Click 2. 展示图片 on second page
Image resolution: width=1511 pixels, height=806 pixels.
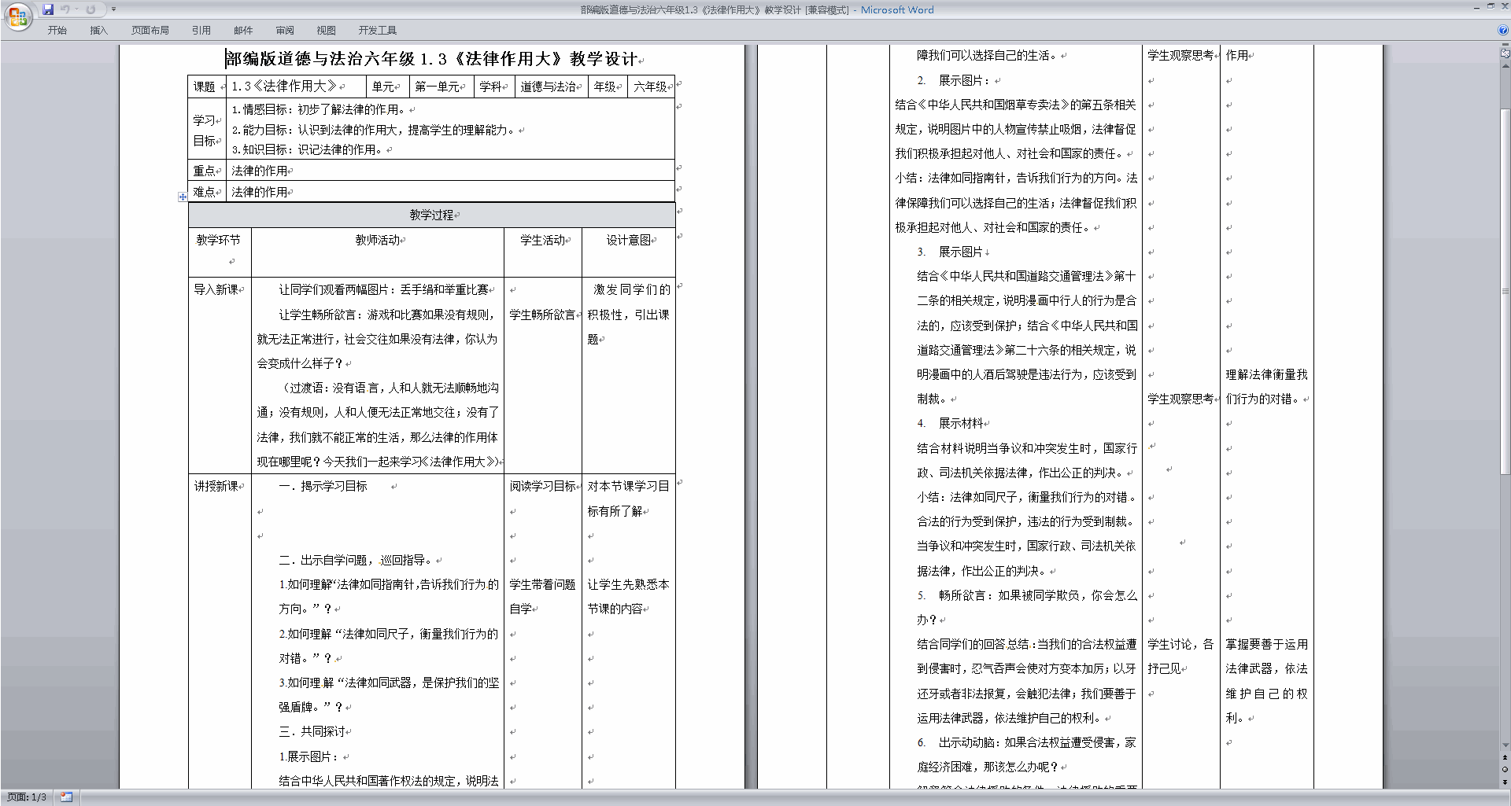pyautogui.click(x=955, y=81)
